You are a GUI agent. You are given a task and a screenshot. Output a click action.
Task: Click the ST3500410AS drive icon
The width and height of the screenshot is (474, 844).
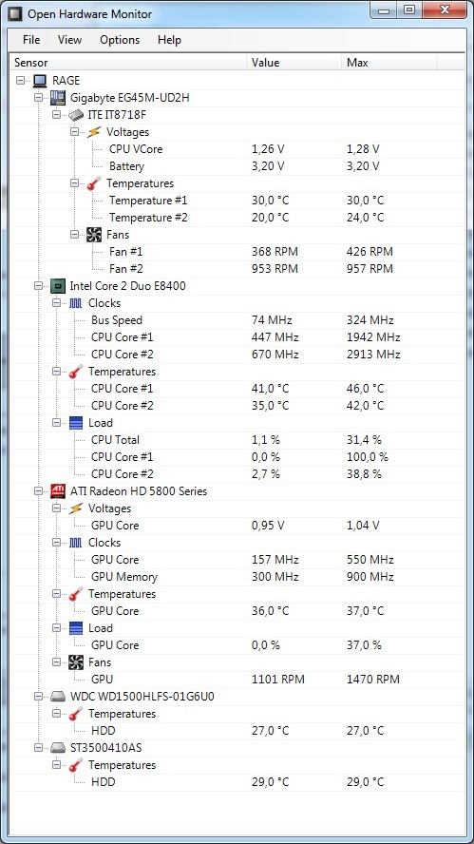pos(58,748)
